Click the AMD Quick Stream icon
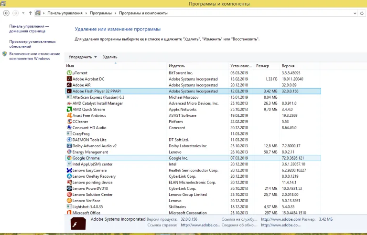Viewport: 367px width, 235px height. point(69,109)
